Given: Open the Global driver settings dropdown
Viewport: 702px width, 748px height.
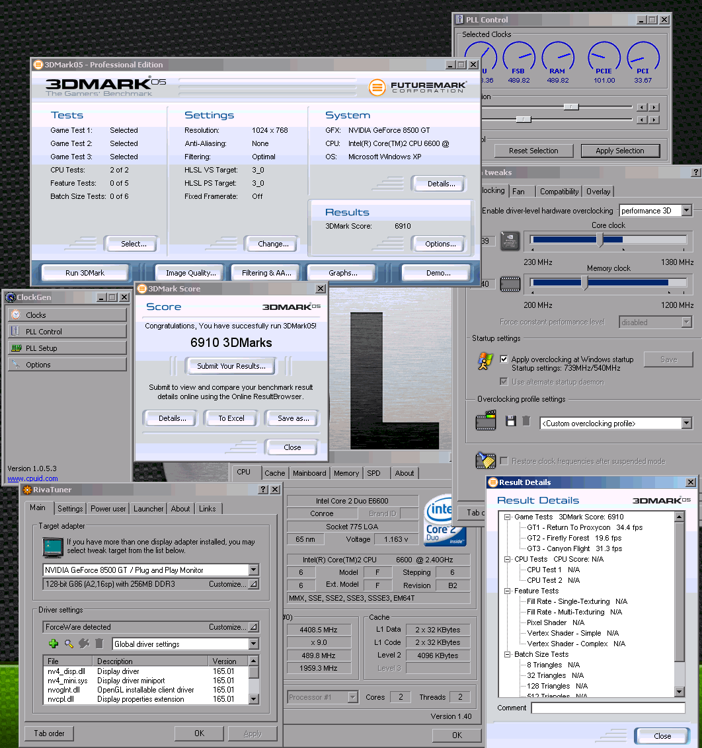Looking at the screenshot, I should [253, 644].
